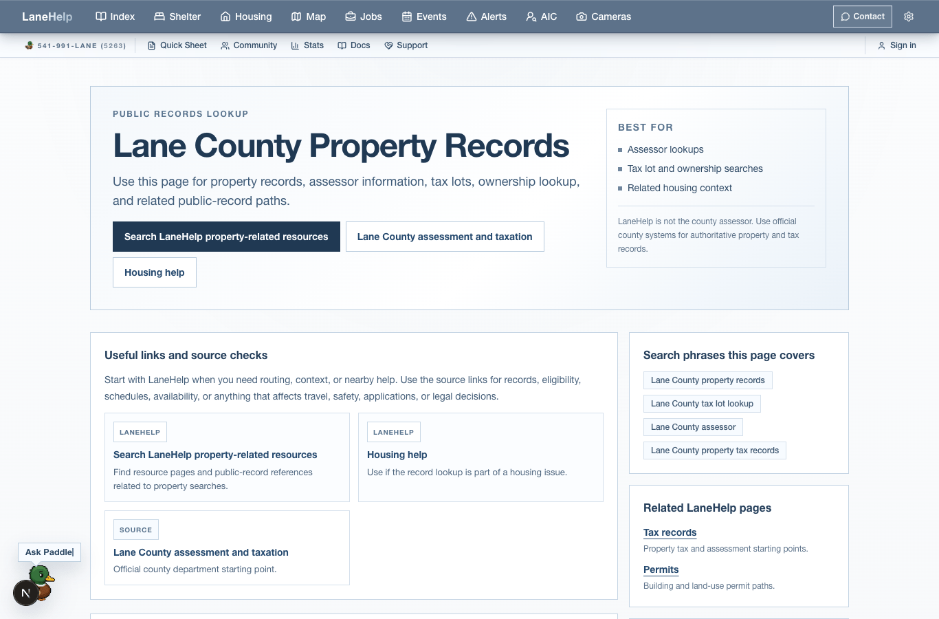Open Support subnav link
Viewport: 939px width, 619px height.
406,45
